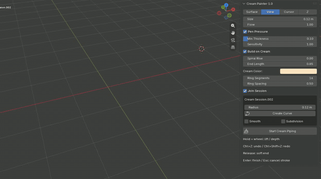Click the Radius field in Cream Session.002
Image resolution: width=321 pixels, height=179 pixels.
pyautogui.click(x=280, y=107)
